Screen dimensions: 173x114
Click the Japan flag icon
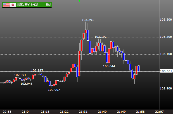pos(13,5)
